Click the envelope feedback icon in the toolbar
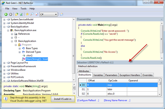Image resolution: width=165 pixels, height=109 pixels. pos(62,14)
